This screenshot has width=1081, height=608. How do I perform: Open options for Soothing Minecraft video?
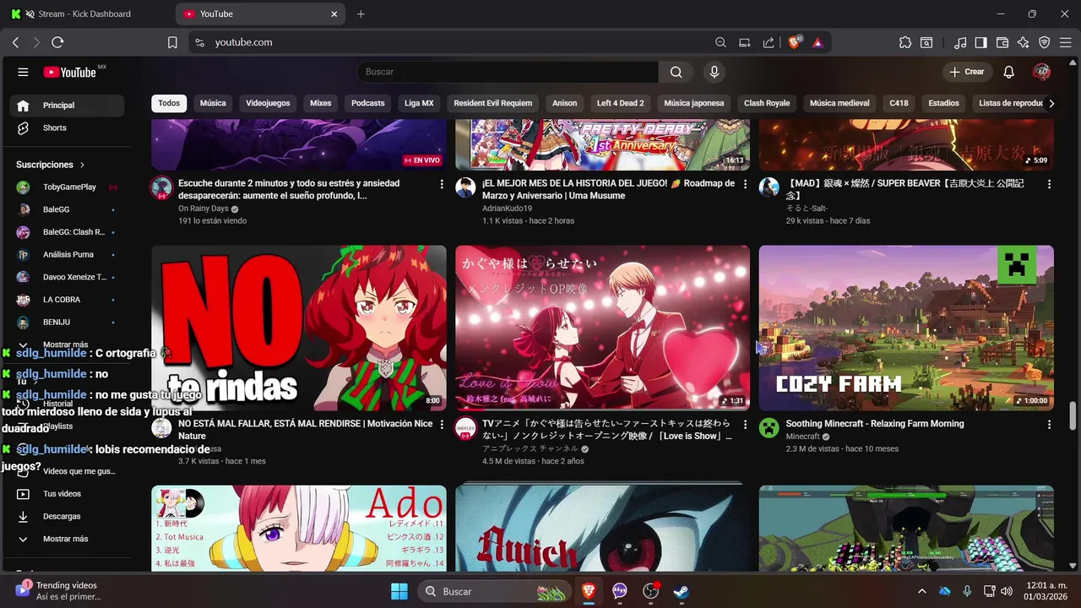(1049, 425)
